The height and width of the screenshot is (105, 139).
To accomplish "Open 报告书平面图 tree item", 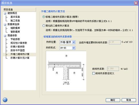I will (18, 50).
